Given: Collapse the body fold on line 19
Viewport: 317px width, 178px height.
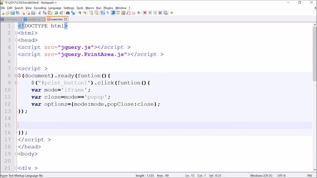Looking at the screenshot, I should pyautogui.click(x=16, y=154).
